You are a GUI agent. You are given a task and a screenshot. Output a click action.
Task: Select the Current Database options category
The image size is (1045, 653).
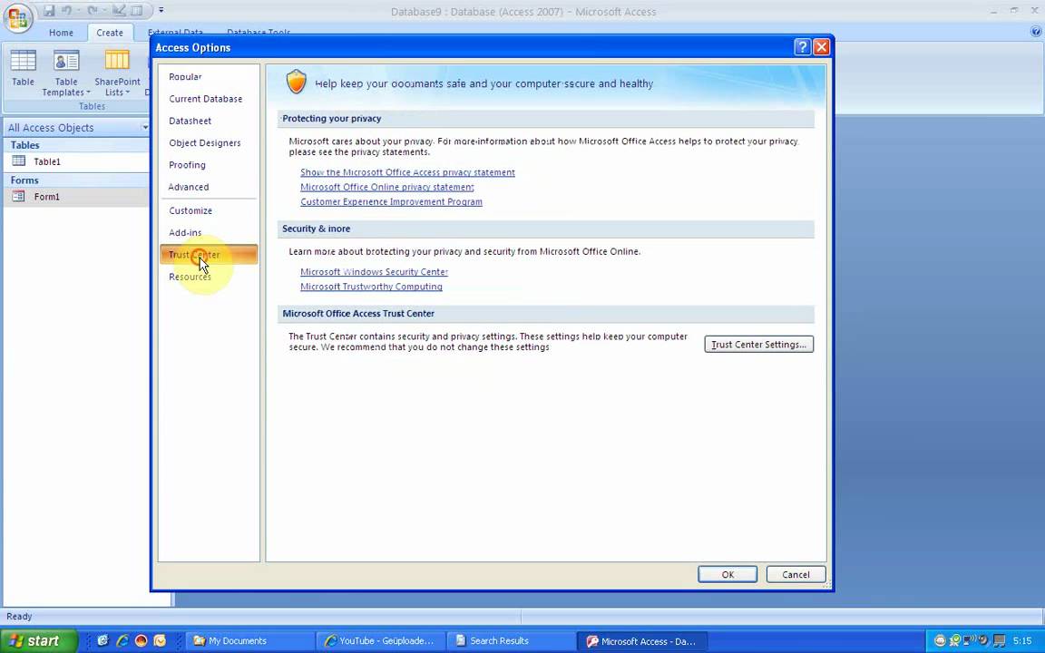click(209, 99)
